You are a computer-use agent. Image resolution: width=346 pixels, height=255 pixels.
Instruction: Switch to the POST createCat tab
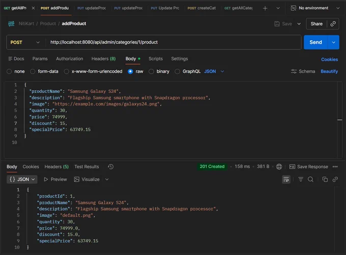201,8
